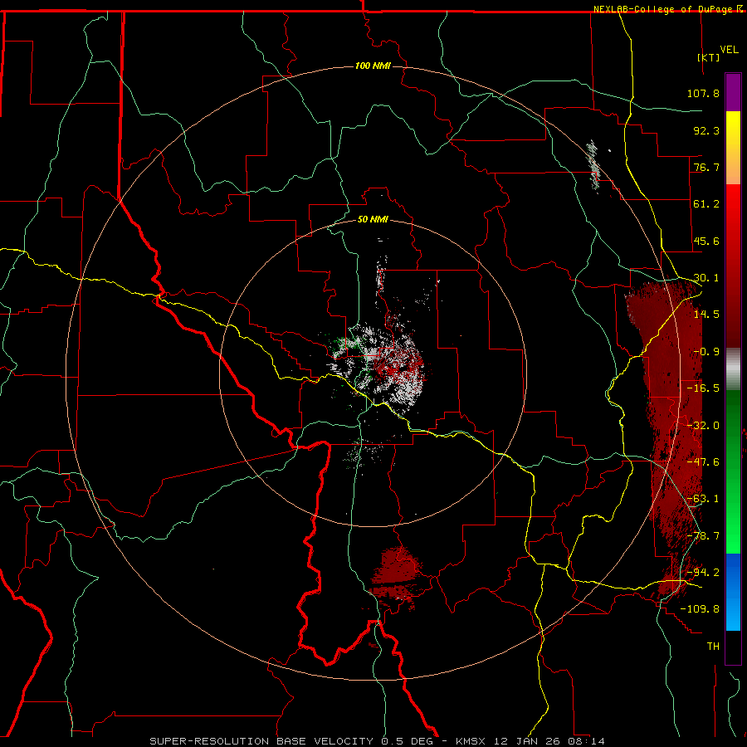Click the 92.3 velocity scale value
This screenshot has width=747, height=747.
click(706, 130)
